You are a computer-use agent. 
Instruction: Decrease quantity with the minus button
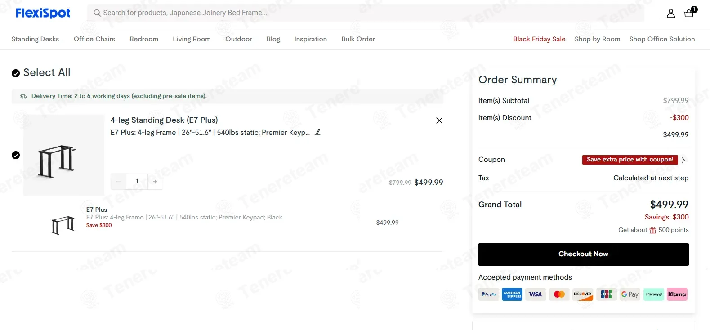click(x=119, y=182)
